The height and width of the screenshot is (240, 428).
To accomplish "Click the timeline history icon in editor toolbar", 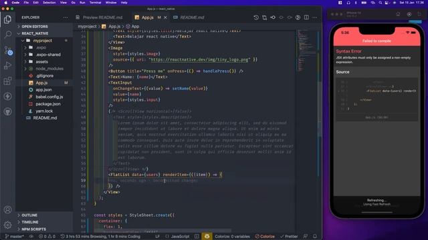I will click(255, 17).
